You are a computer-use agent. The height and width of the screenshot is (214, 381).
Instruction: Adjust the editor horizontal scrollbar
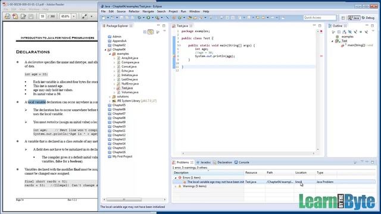pos(248,153)
